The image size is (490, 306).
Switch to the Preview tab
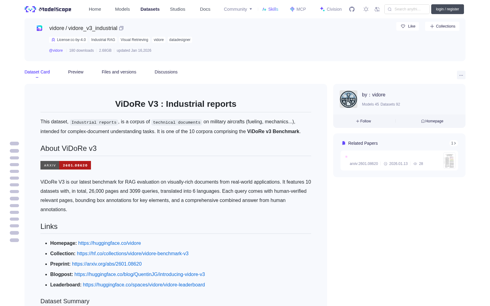click(76, 72)
